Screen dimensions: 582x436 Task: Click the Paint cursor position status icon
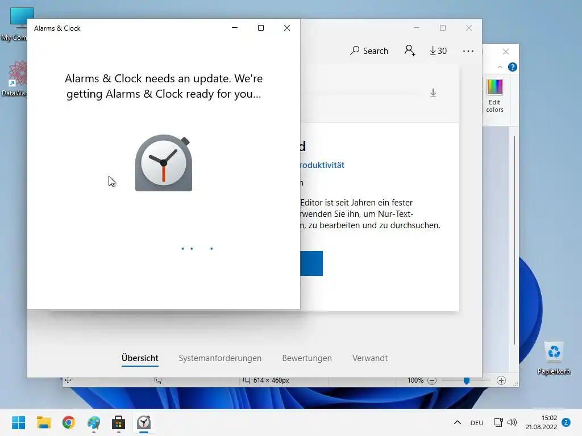(68, 380)
